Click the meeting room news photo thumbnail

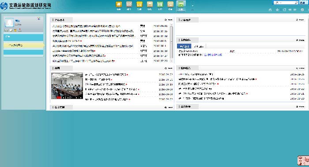(67, 86)
